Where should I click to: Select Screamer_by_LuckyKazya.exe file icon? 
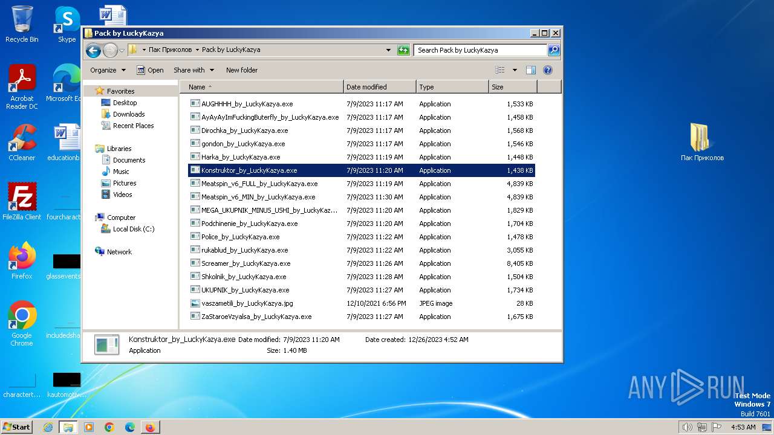pyautogui.click(x=195, y=263)
